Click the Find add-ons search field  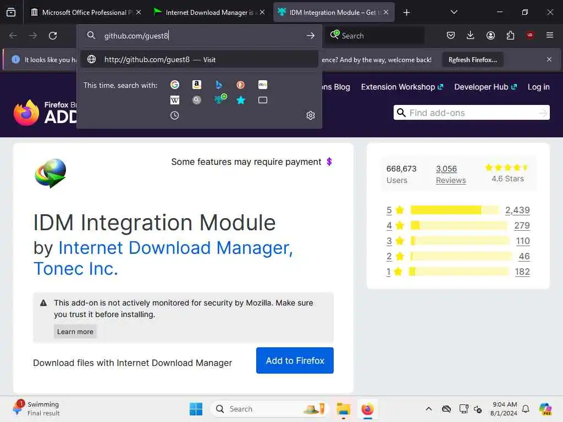pyautogui.click(x=471, y=113)
